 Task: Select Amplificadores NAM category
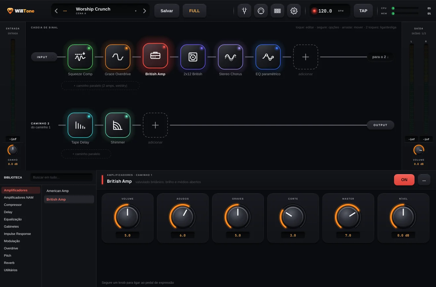[21, 198]
